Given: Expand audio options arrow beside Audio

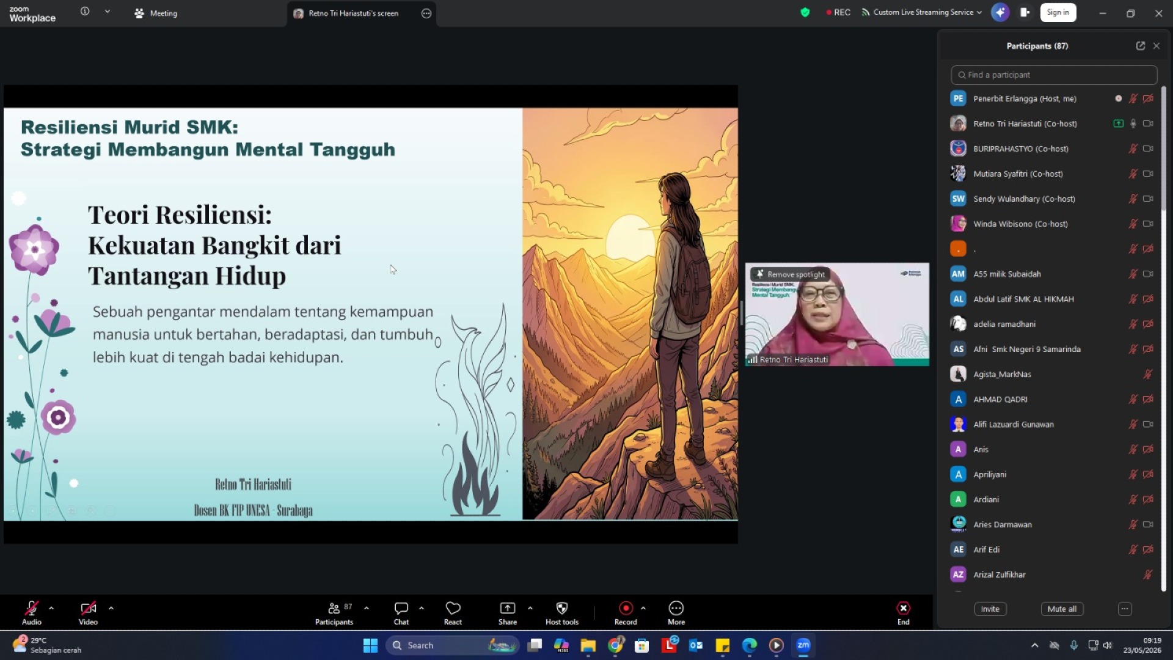Looking at the screenshot, I should [x=51, y=608].
